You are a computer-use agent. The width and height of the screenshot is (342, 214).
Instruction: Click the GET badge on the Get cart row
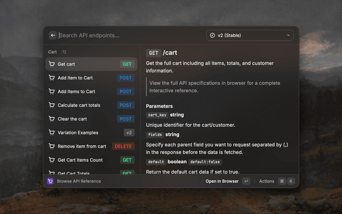pyautogui.click(x=127, y=64)
